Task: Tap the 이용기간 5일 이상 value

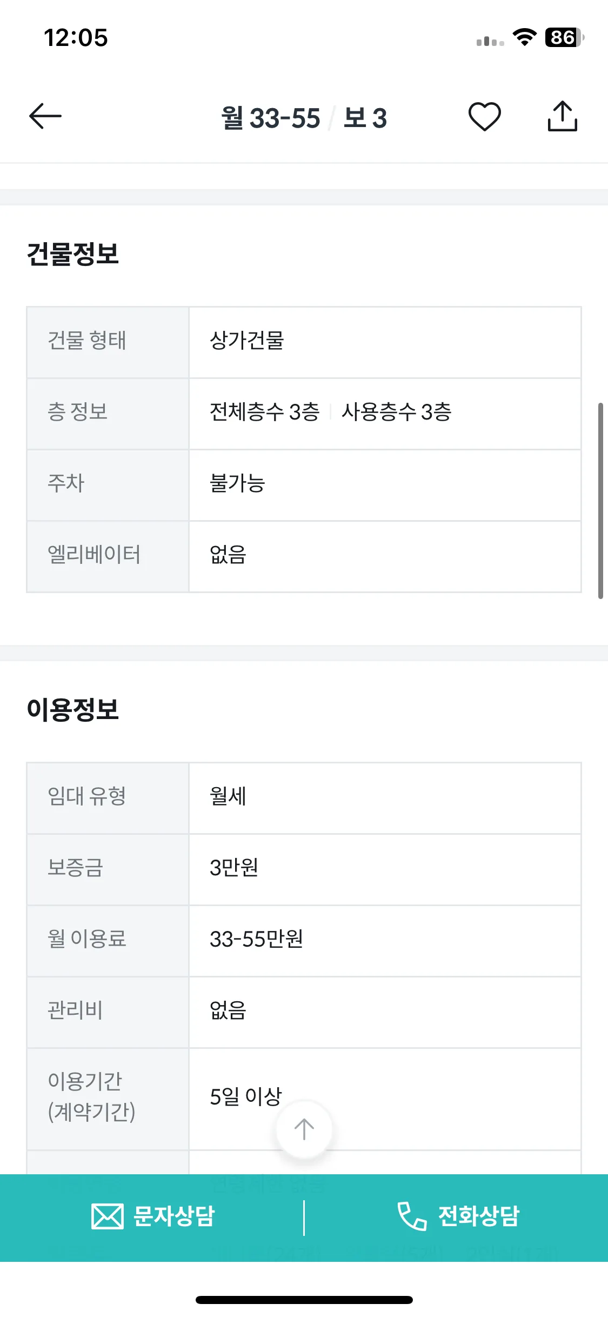Action: [246, 1096]
